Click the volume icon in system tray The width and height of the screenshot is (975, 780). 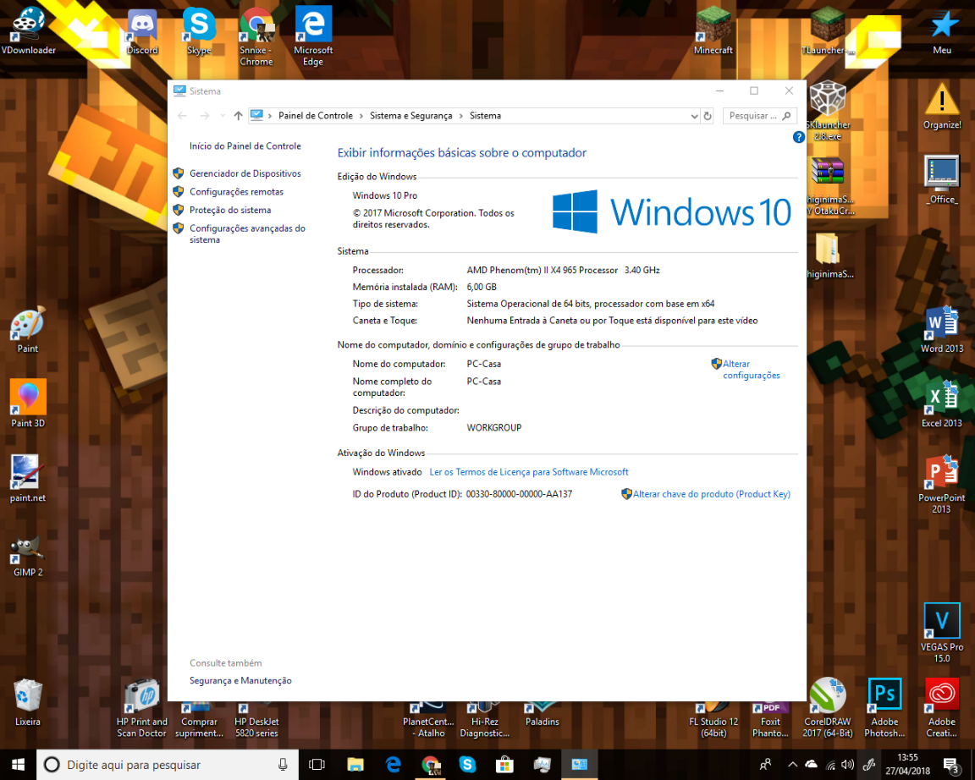[x=849, y=765]
